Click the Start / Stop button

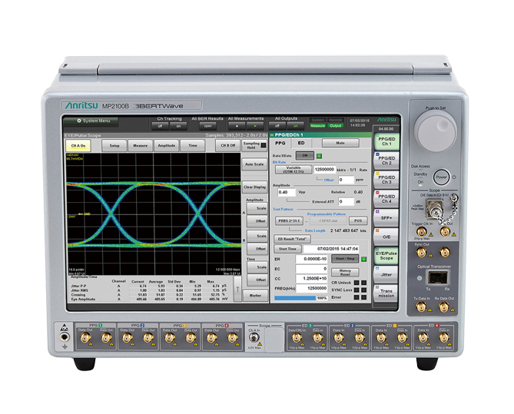click(x=344, y=259)
